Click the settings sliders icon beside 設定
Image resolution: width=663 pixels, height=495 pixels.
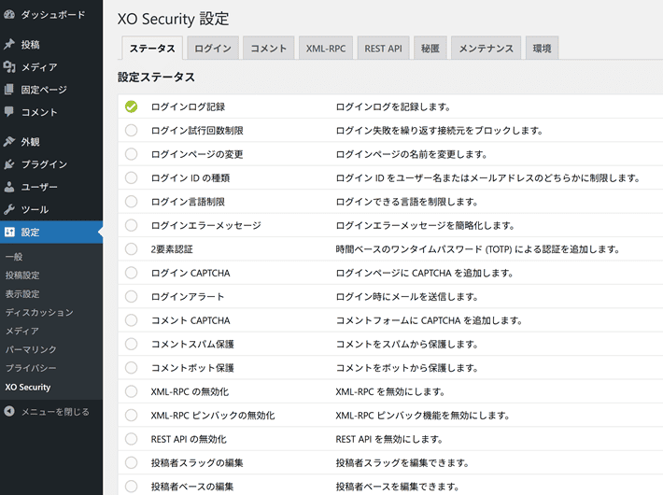click(9, 232)
